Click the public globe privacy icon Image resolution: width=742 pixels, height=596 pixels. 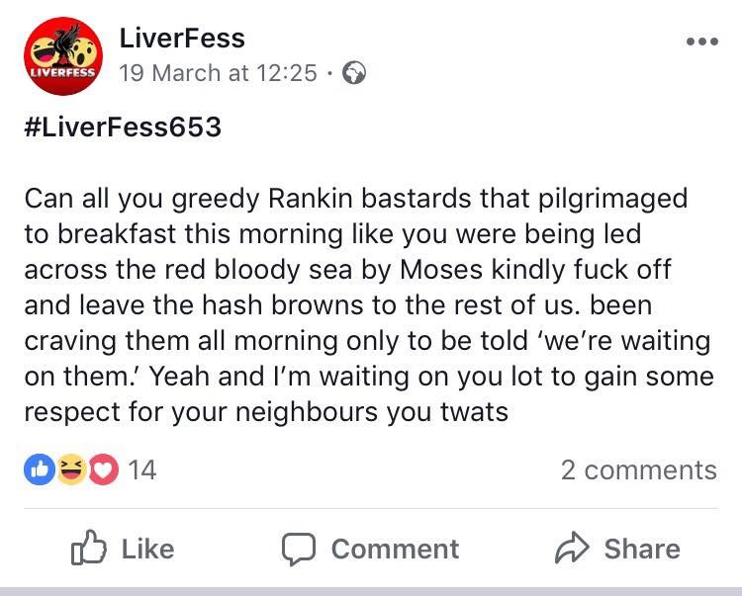click(x=354, y=73)
